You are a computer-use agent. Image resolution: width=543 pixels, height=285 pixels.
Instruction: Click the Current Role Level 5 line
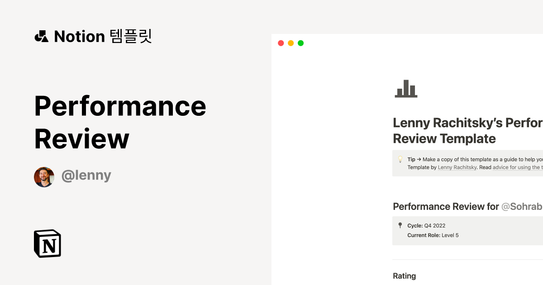click(432, 235)
